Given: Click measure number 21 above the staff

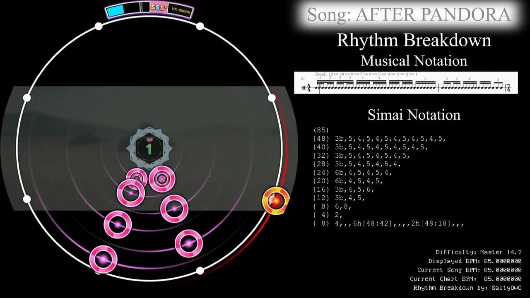Looking at the screenshot, I should (x=303, y=78).
